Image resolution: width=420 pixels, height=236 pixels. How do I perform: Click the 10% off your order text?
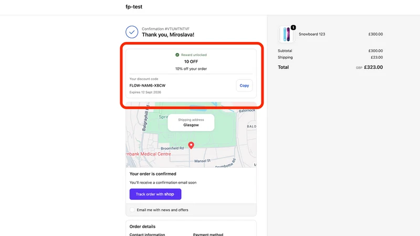point(191,69)
